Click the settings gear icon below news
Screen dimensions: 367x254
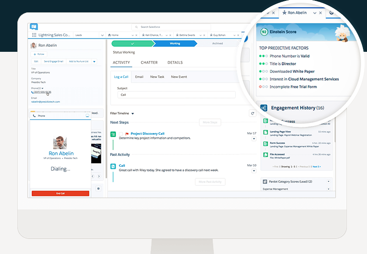[x=98, y=188]
